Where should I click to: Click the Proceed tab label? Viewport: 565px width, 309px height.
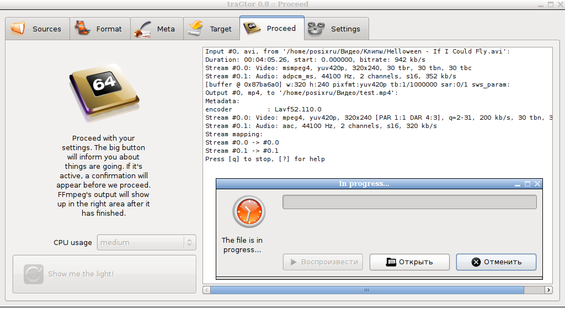pos(281,29)
